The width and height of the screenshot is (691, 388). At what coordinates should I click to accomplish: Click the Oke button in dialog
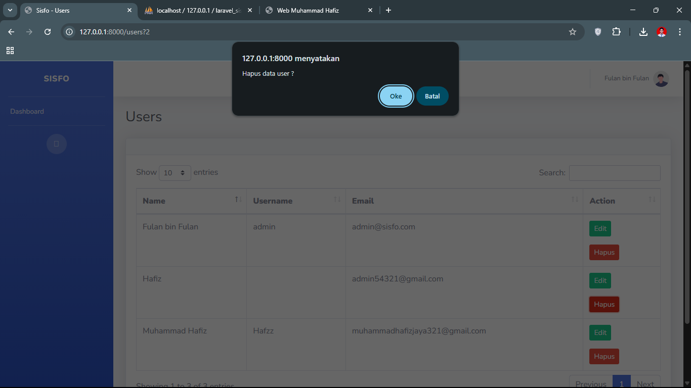pyautogui.click(x=396, y=96)
